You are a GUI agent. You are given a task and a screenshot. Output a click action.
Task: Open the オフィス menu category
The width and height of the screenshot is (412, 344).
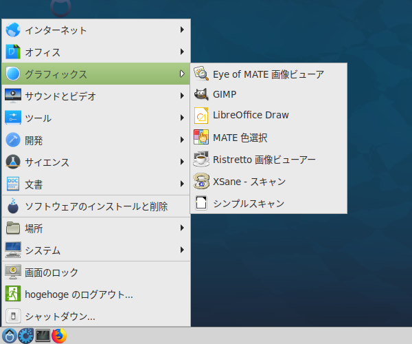coord(96,52)
